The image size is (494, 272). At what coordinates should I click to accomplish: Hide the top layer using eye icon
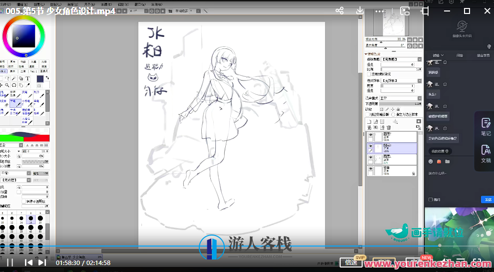pyautogui.click(x=370, y=135)
